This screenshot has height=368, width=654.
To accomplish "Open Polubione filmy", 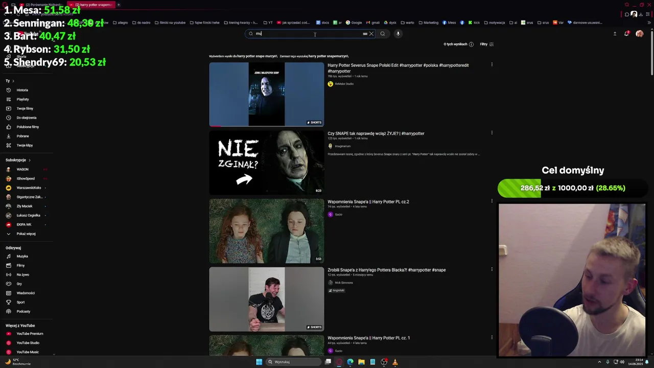I will click(x=28, y=127).
